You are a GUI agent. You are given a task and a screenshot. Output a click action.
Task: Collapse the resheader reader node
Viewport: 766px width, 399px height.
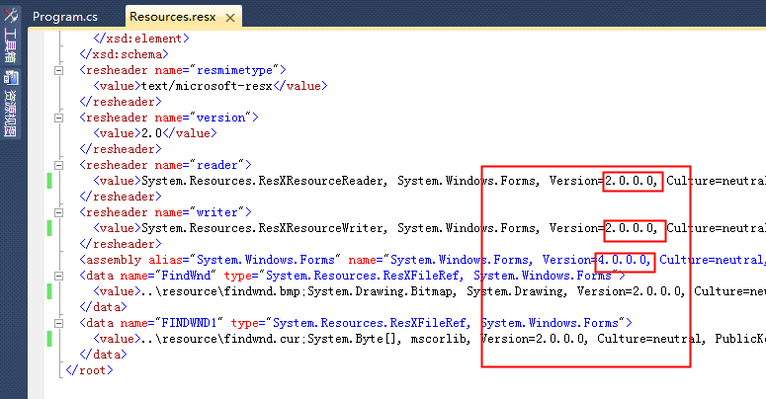pyautogui.click(x=58, y=165)
